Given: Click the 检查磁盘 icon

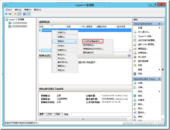Looking at the screenshot, I should tap(135, 53).
